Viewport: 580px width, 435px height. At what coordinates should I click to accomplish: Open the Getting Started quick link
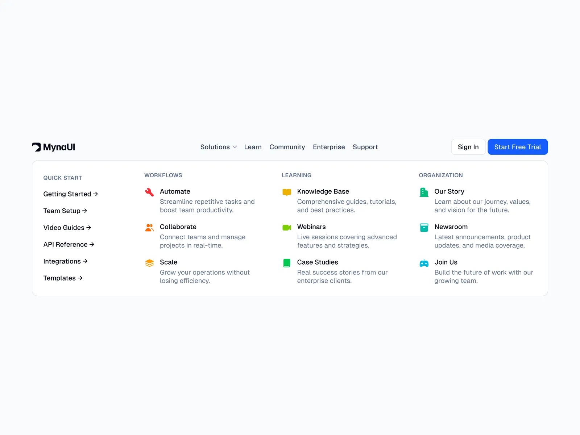click(x=70, y=194)
